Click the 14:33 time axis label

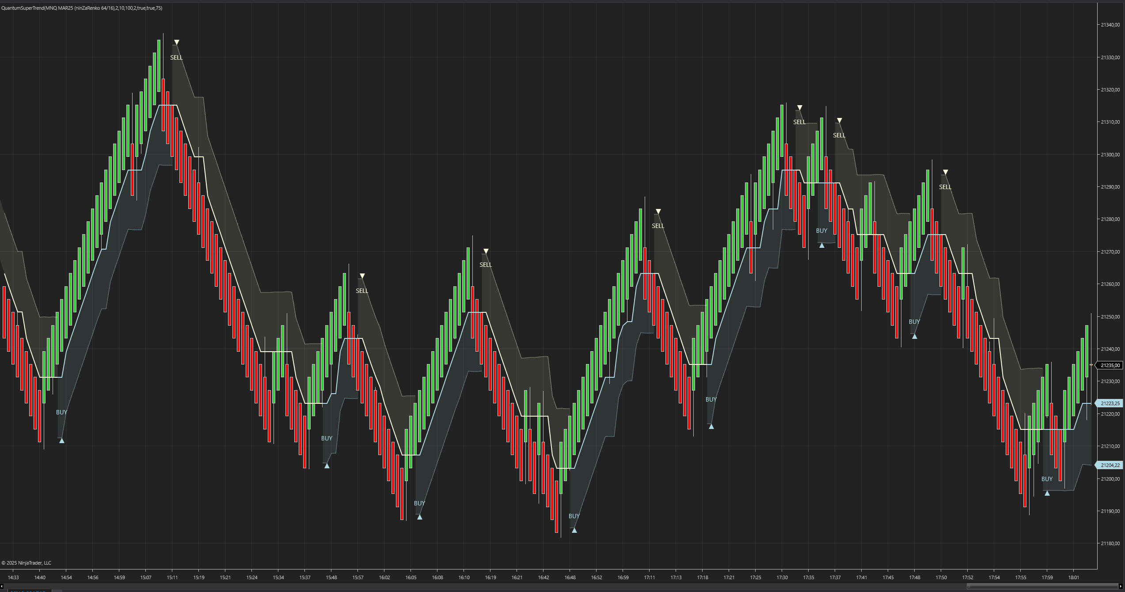tap(13, 577)
